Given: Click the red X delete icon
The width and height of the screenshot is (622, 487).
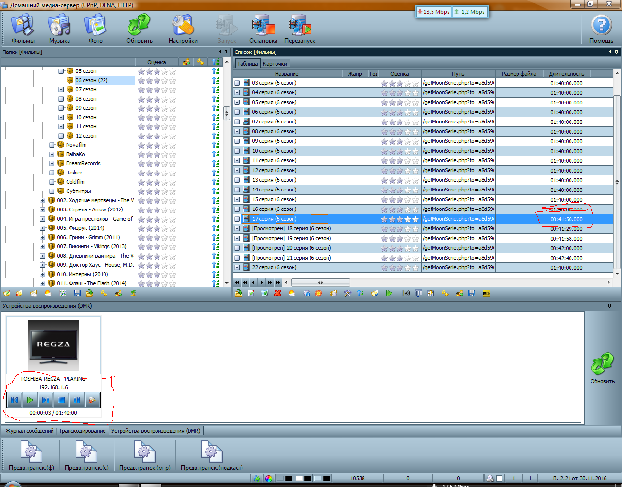Looking at the screenshot, I should (277, 293).
